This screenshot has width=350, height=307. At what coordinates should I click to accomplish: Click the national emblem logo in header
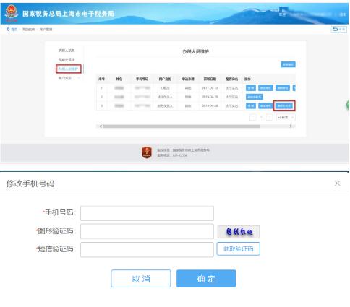[11, 13]
